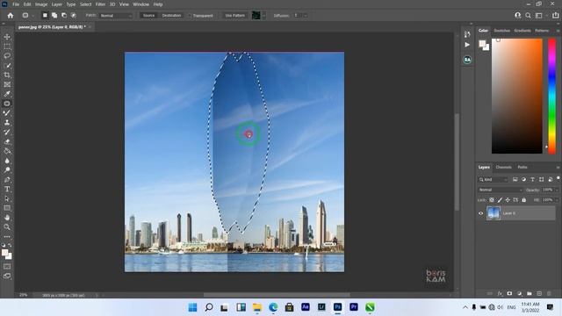Open the Window menu
Viewport: 562px width, 316px height.
(x=140, y=4)
